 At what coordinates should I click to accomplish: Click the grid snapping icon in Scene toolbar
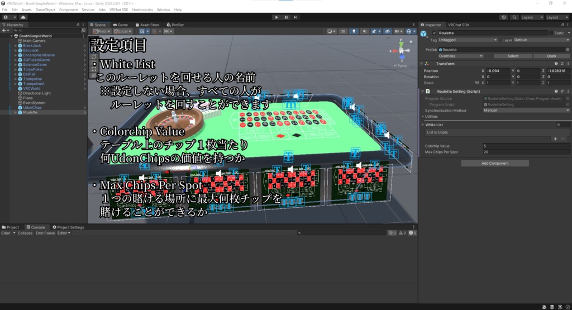[155, 31]
